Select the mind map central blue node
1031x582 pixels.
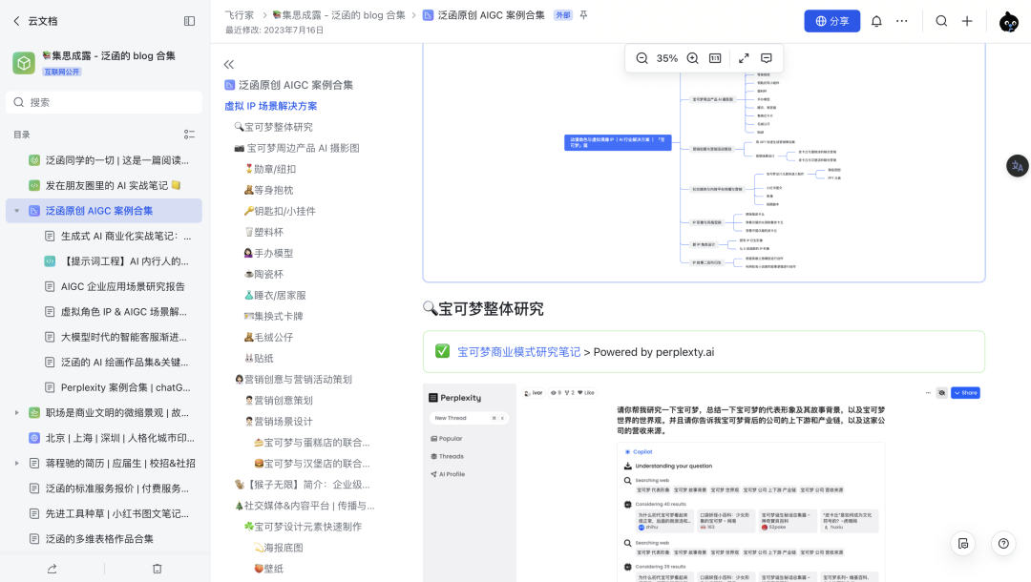click(618, 142)
